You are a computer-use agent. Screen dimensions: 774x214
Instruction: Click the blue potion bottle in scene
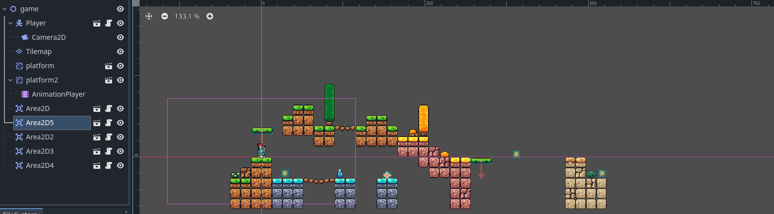pos(340,173)
